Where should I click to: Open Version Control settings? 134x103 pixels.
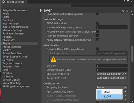click(11, 80)
